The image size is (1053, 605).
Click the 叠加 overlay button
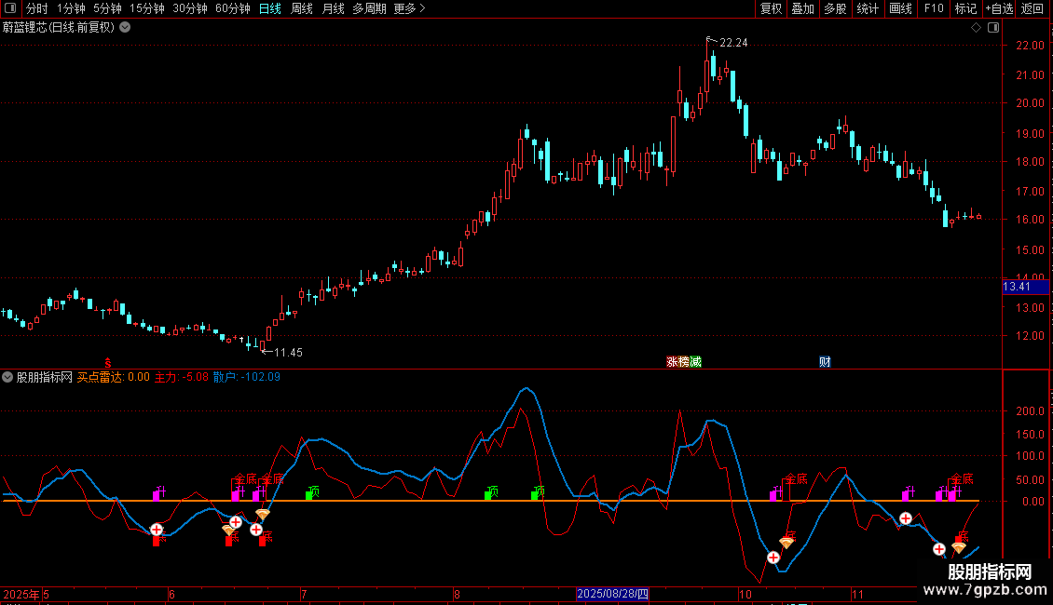click(802, 8)
